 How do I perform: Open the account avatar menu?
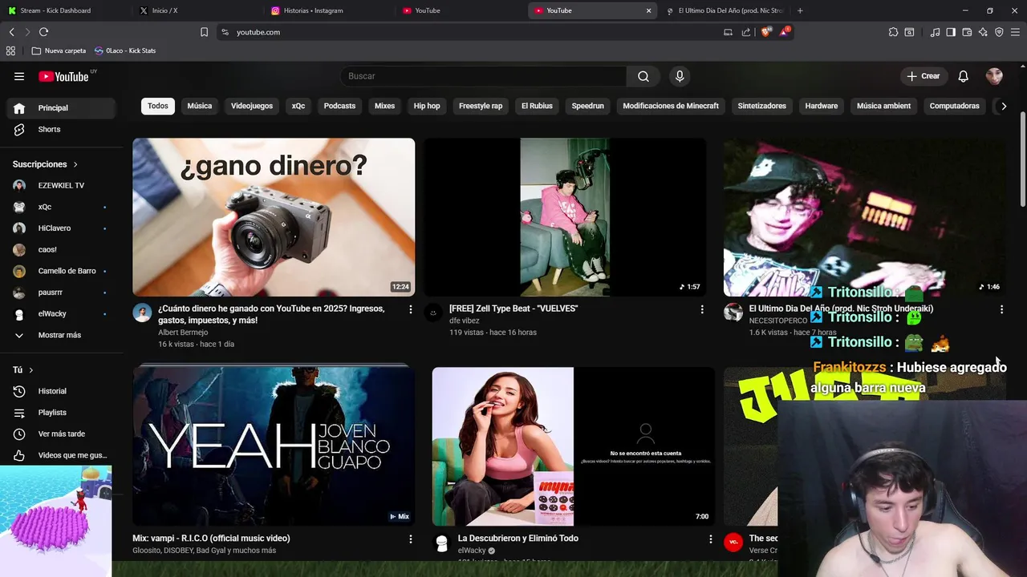click(994, 76)
